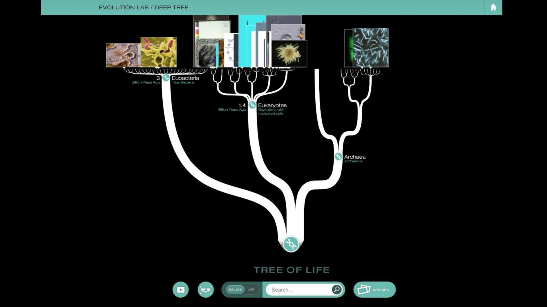Viewport: 547px width, 307px height.
Task: Click the home icon in top bar
Action: point(493,7)
